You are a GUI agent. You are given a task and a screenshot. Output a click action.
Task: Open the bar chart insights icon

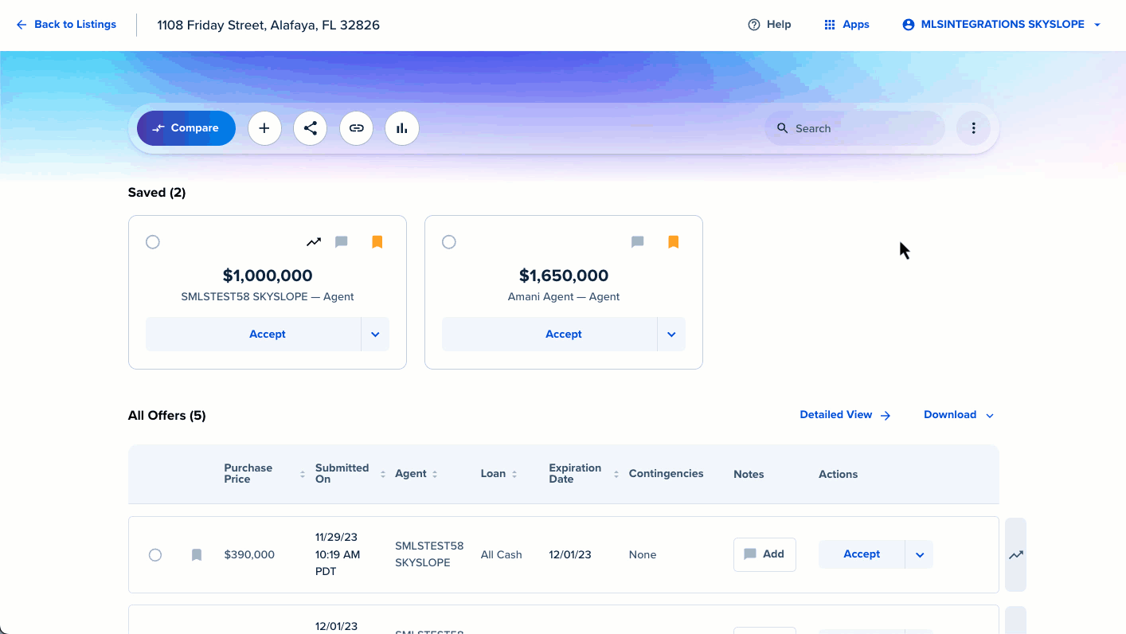pyautogui.click(x=402, y=128)
